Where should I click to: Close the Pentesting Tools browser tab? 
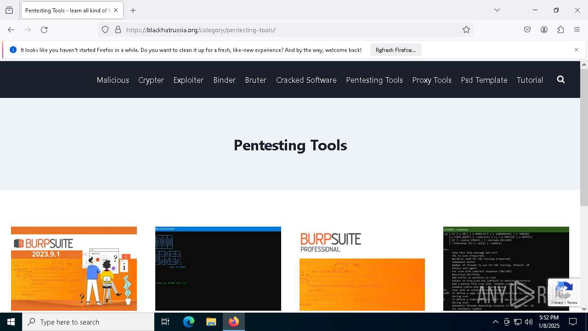pos(116,10)
